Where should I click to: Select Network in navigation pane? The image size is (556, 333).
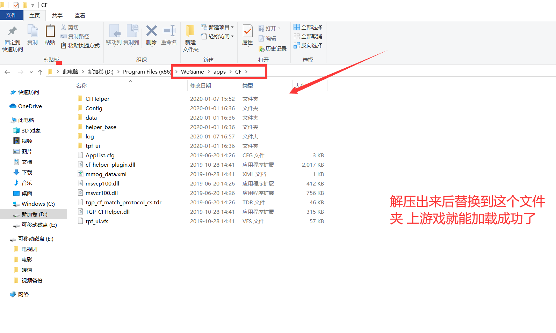(19, 294)
